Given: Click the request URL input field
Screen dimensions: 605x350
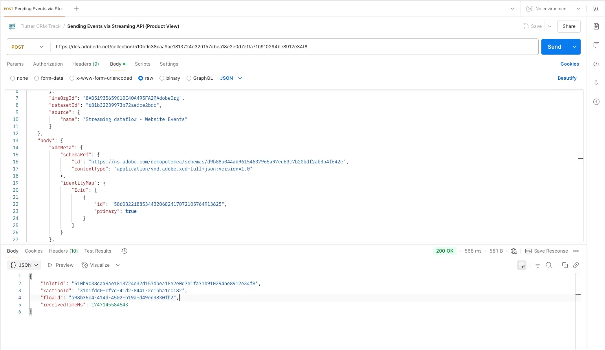Looking at the screenshot, I should [x=294, y=47].
